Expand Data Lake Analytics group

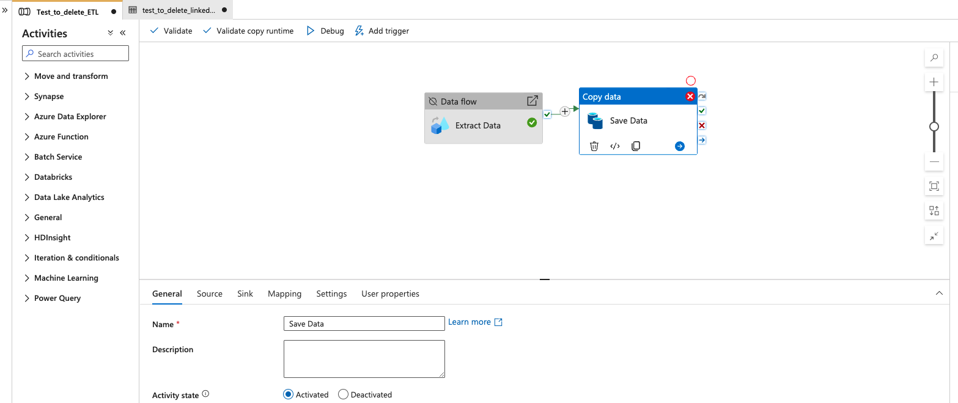click(27, 198)
